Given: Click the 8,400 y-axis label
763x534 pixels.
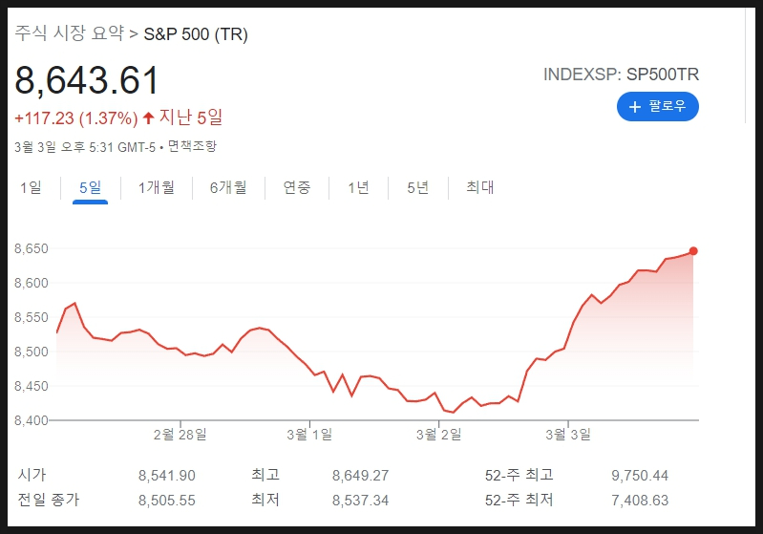Looking at the screenshot, I should (32, 420).
